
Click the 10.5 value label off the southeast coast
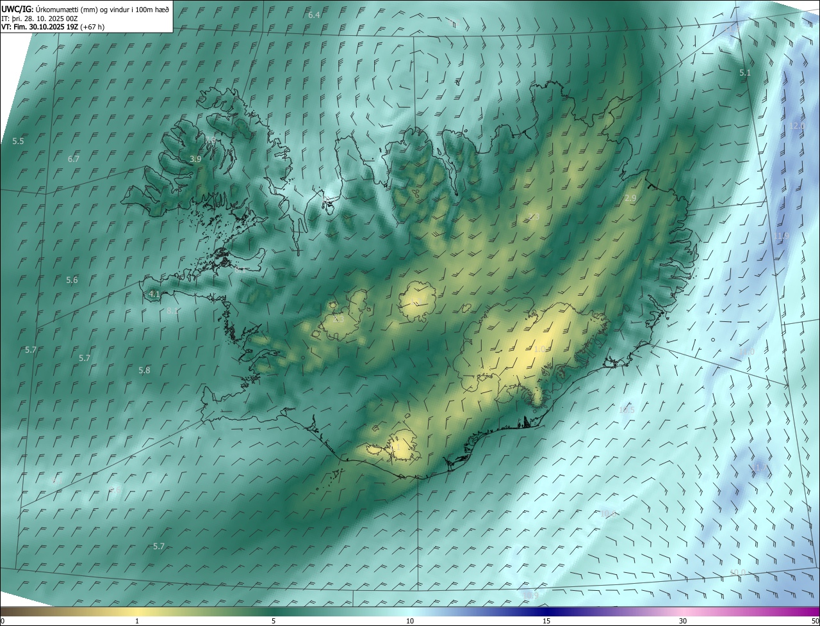(627, 410)
